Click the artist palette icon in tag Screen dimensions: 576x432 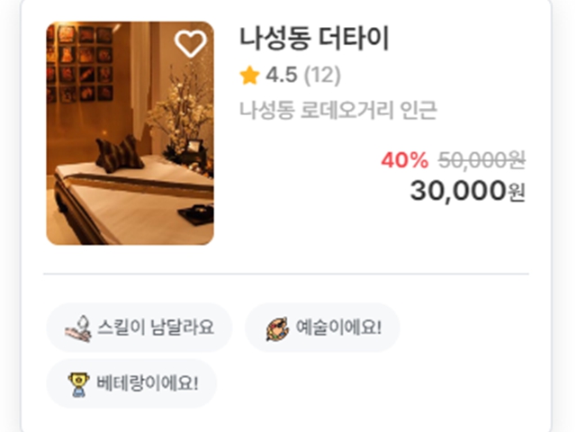coord(277,328)
